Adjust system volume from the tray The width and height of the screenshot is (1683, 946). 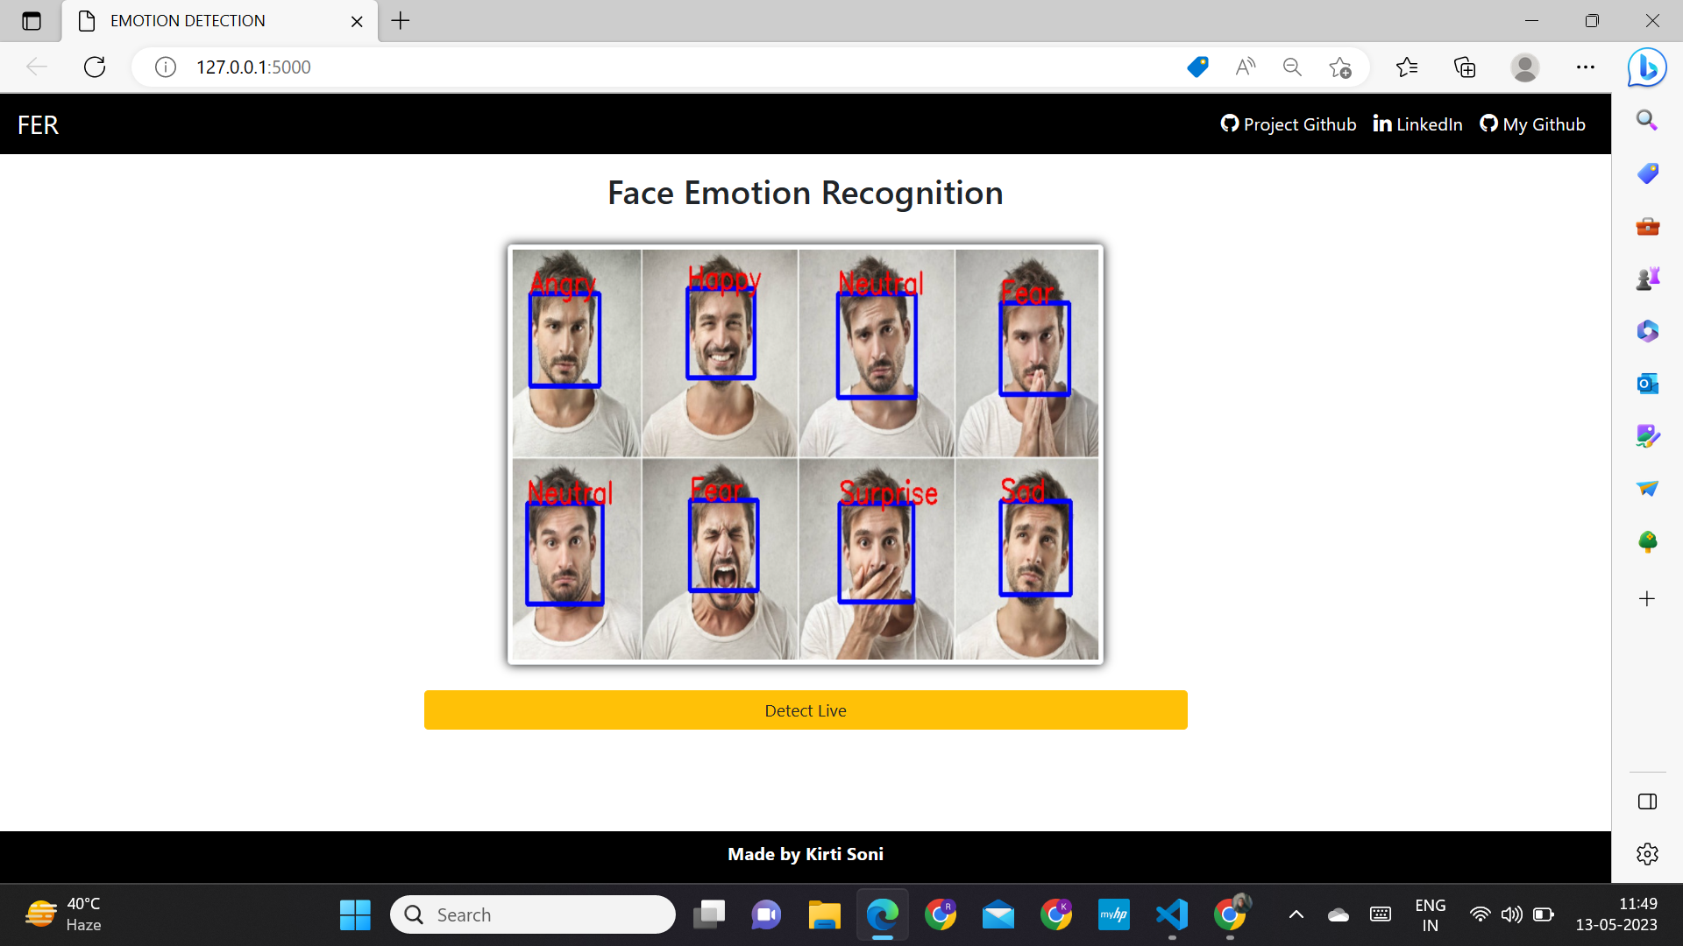pos(1513,914)
